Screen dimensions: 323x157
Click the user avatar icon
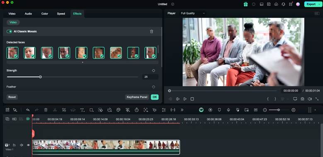click(x=298, y=4)
